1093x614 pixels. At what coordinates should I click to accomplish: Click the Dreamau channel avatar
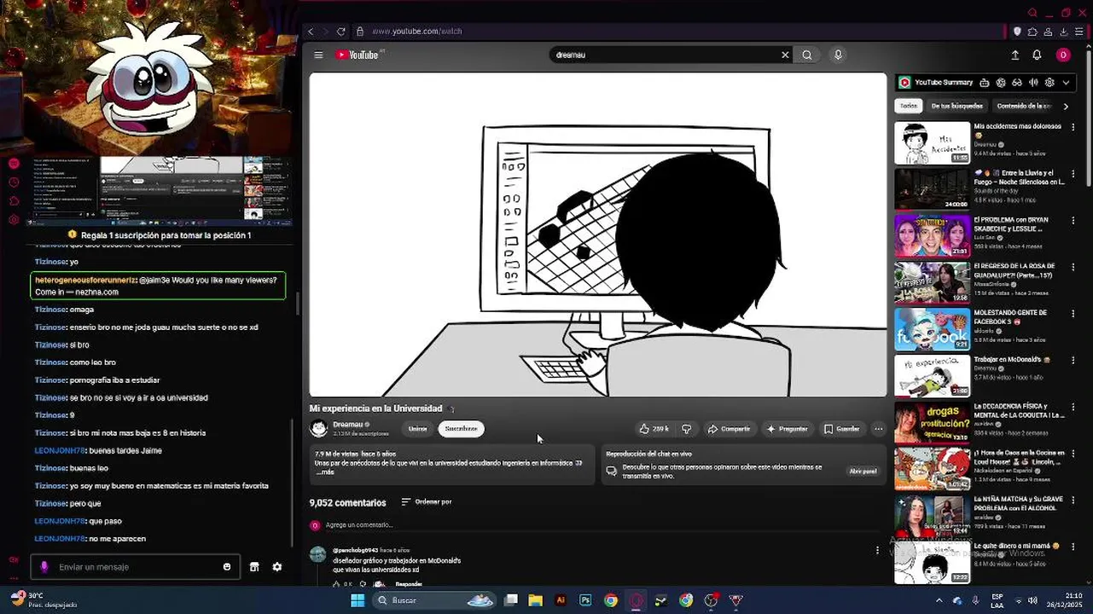coord(319,428)
